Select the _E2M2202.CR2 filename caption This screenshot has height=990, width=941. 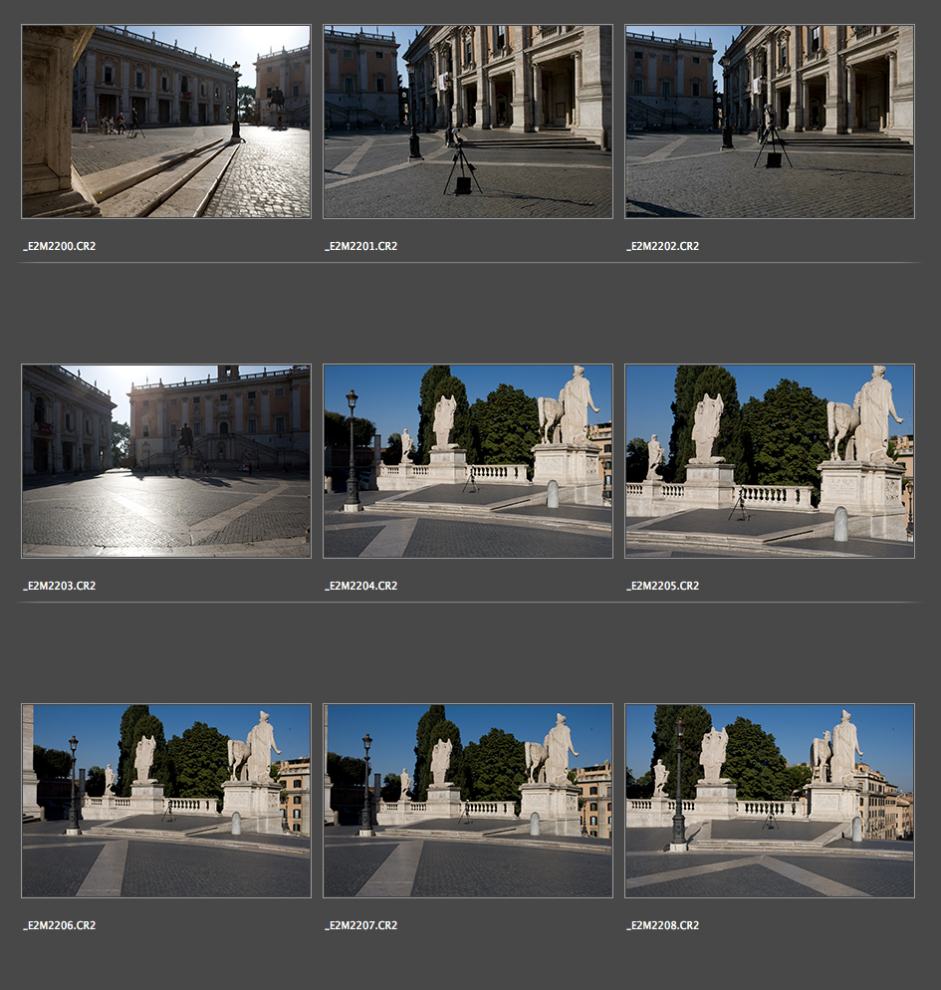pyautogui.click(x=662, y=246)
